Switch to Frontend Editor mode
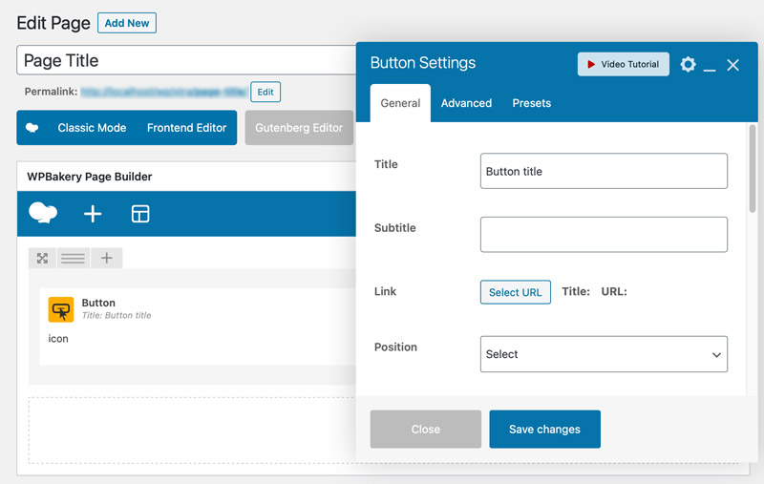 (x=186, y=128)
